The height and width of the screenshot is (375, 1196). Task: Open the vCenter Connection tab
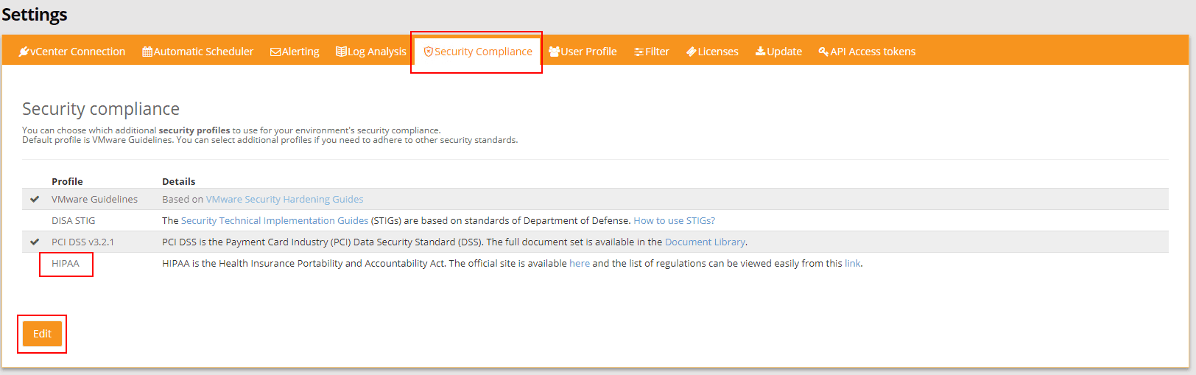[x=72, y=52]
